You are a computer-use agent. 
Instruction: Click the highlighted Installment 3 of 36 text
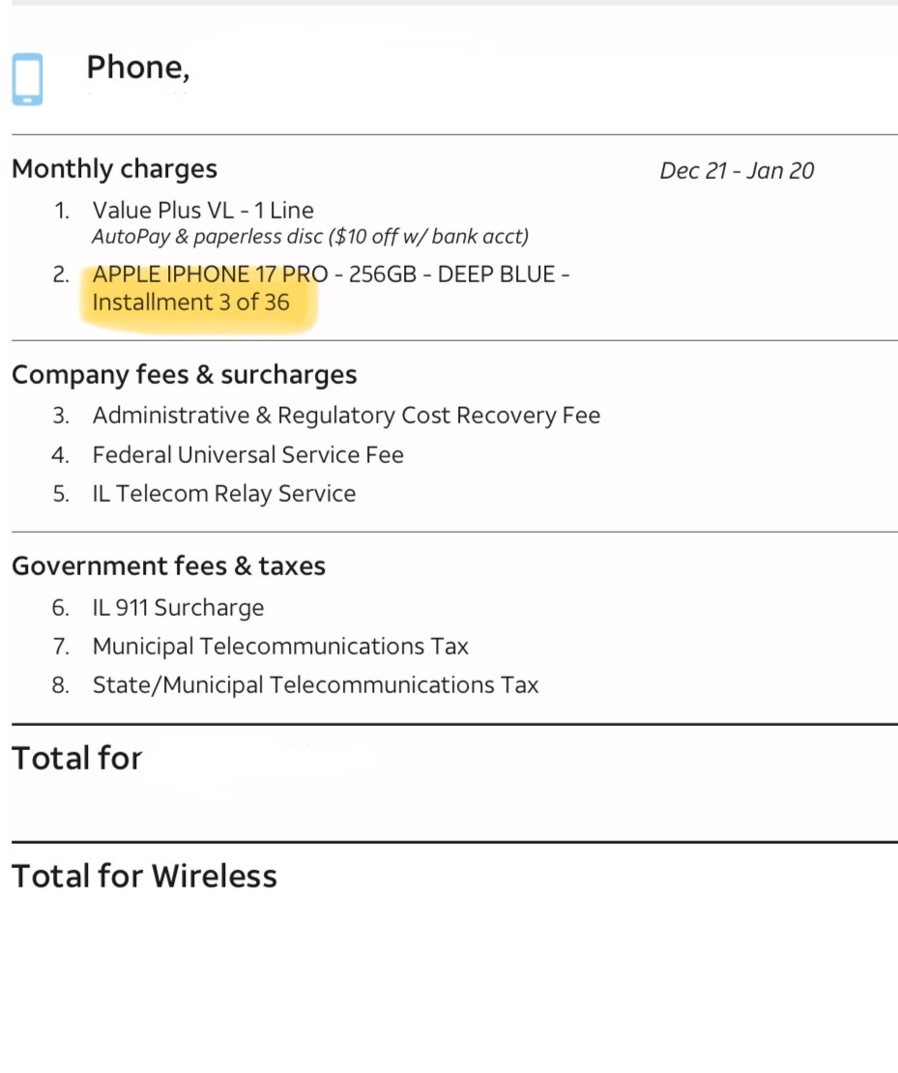click(x=190, y=302)
